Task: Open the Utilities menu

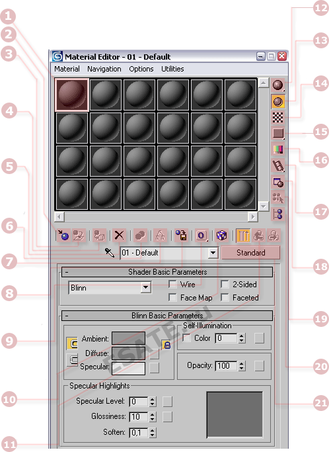Action: click(172, 69)
